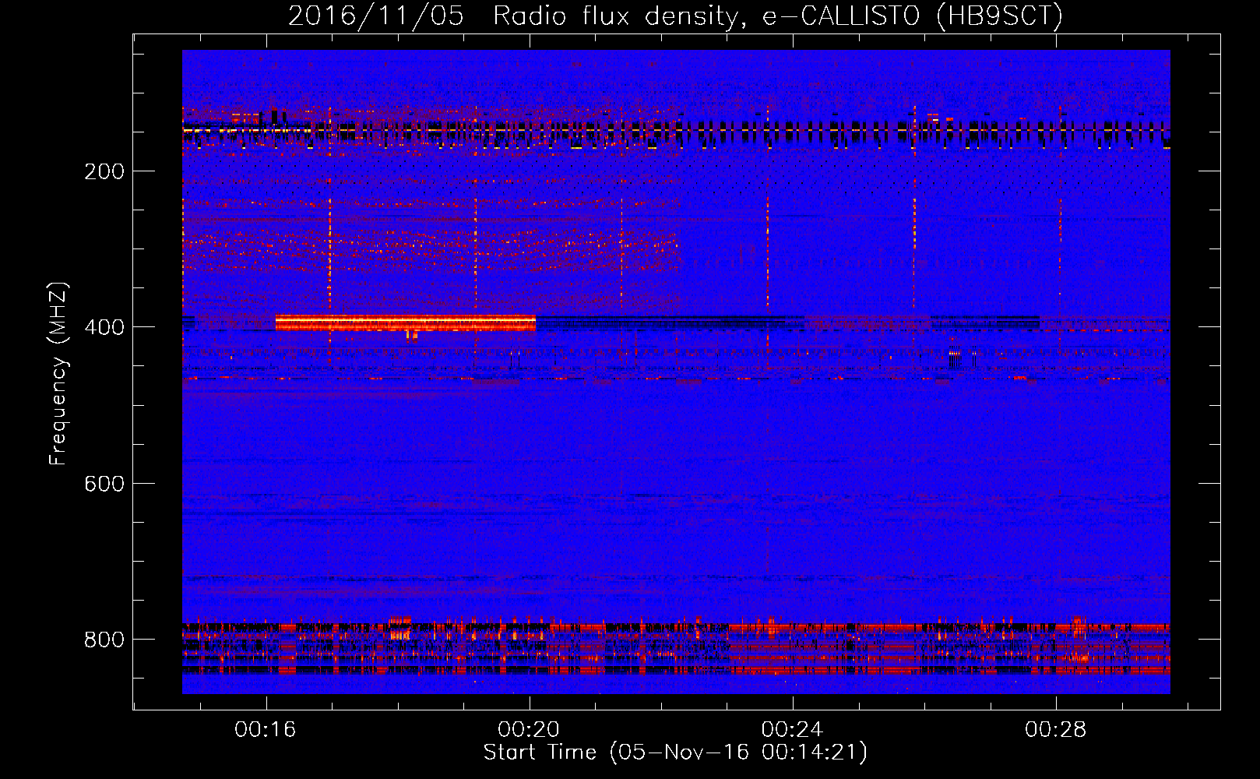
Task: Click the 'Frequency (MHZ)' axis title
Action: (58, 373)
